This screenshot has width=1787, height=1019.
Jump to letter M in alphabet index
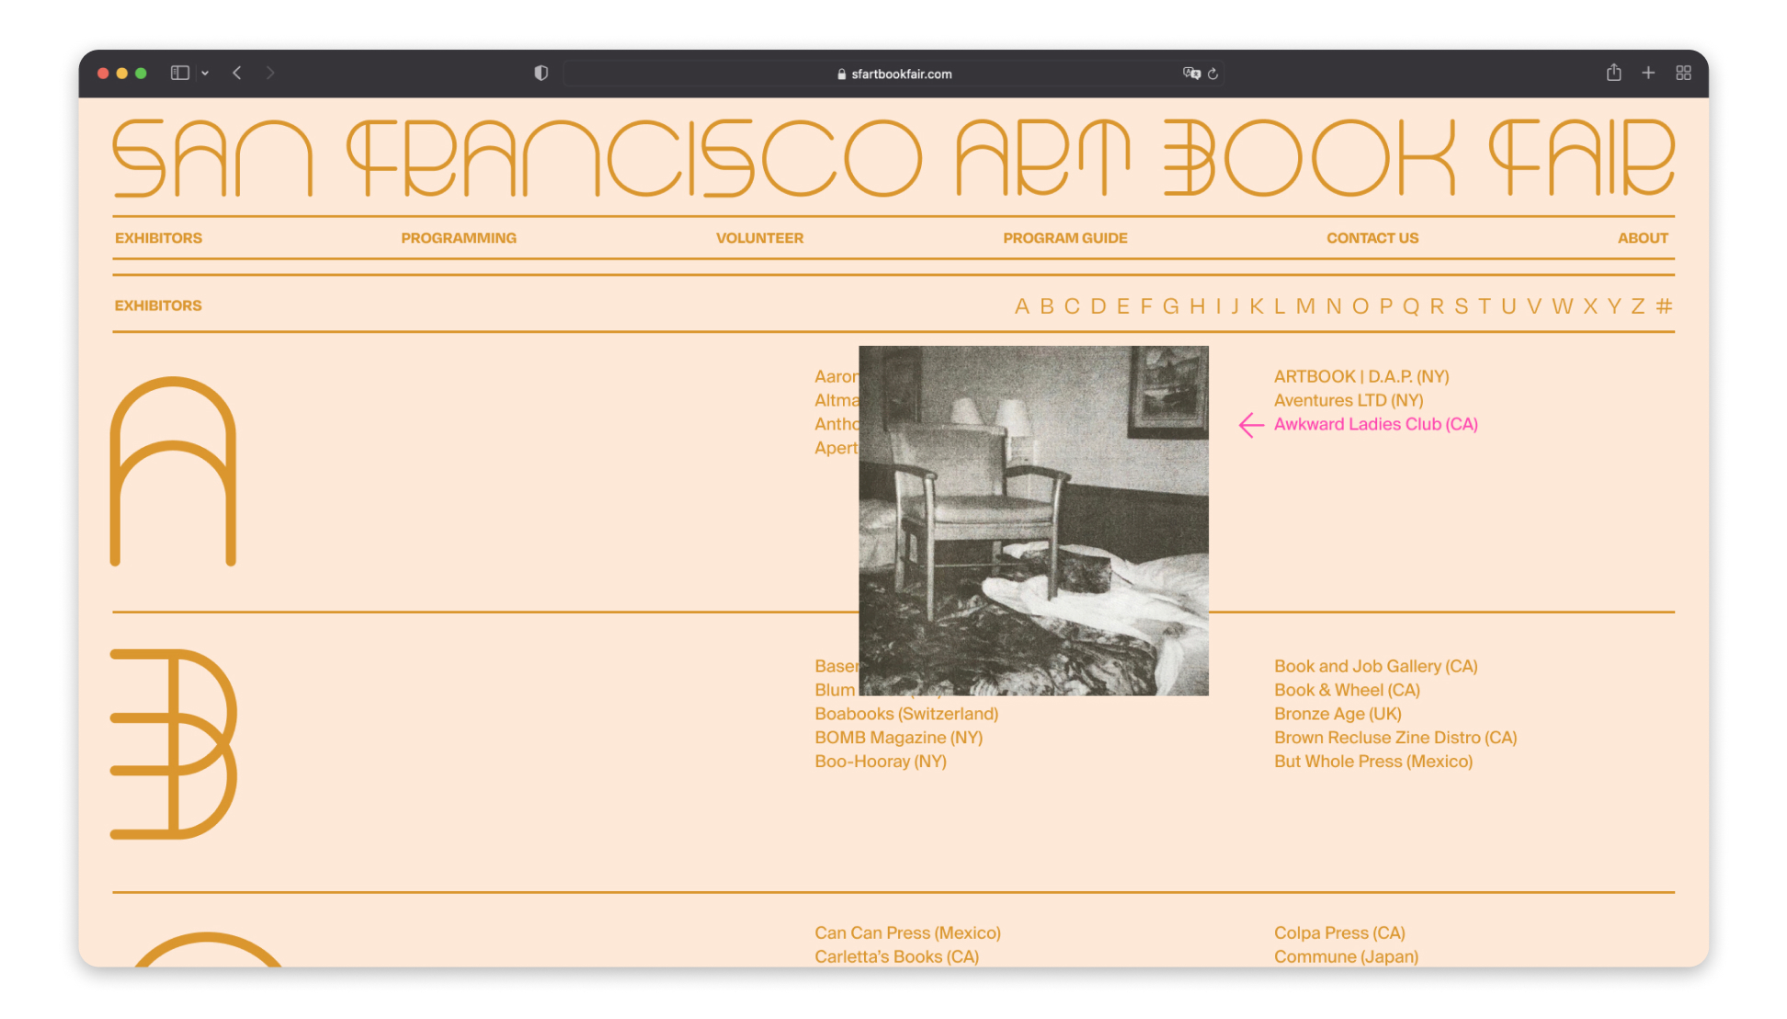(1306, 306)
